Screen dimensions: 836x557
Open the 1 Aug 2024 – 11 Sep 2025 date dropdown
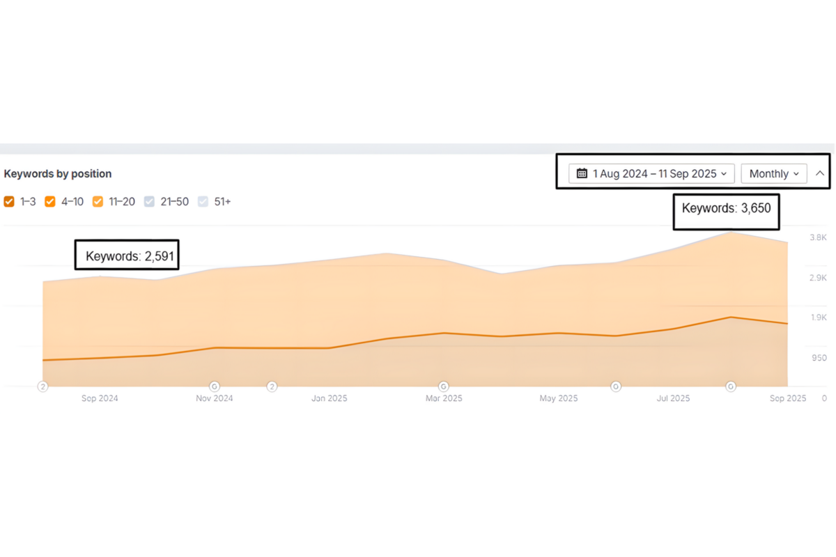pyautogui.click(x=651, y=173)
